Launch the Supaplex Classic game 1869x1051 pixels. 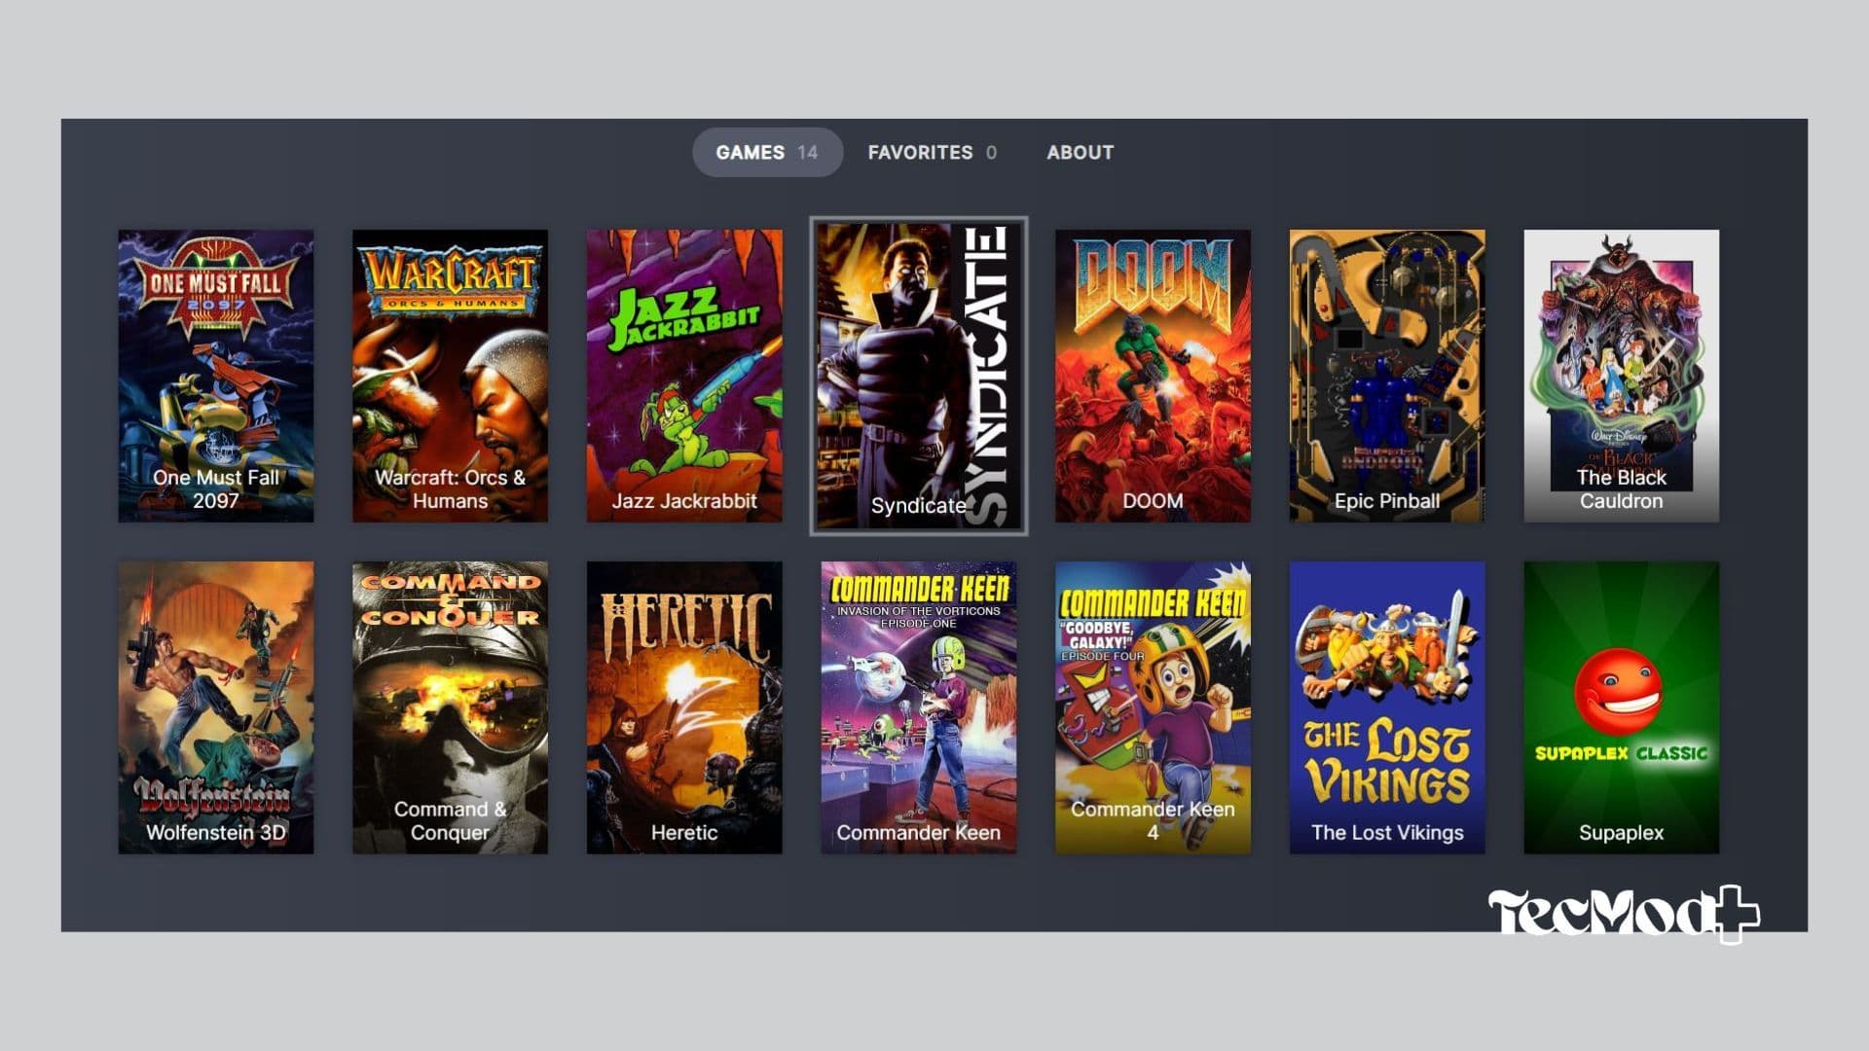(x=1621, y=707)
